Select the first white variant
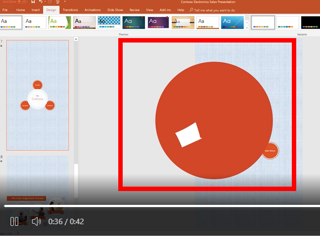This screenshot has width=320, height=238. (x=263, y=23)
